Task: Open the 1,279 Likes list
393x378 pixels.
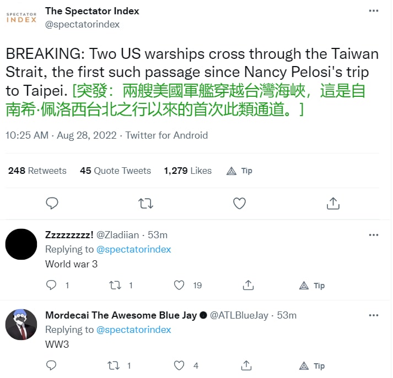Action: pos(187,171)
